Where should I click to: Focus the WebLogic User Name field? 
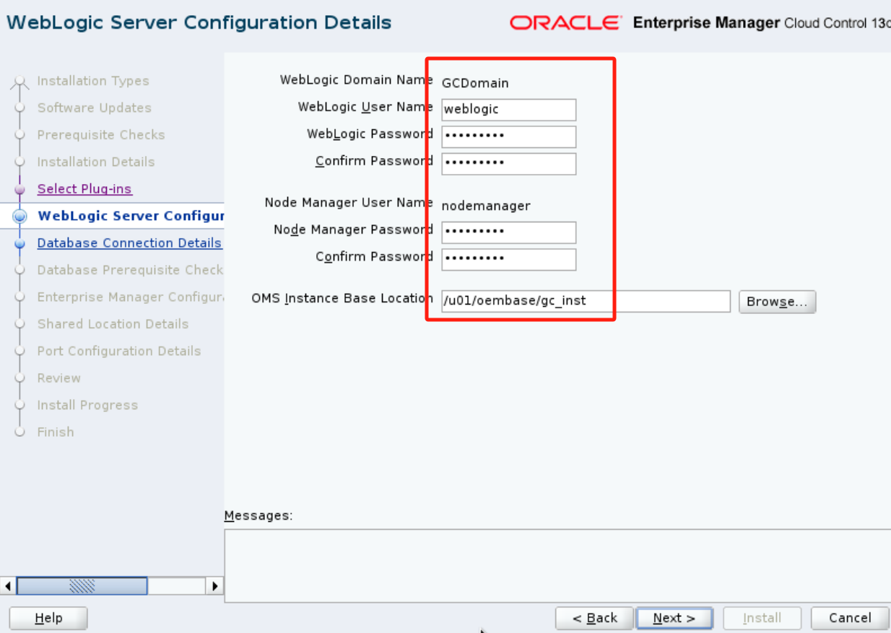click(x=509, y=110)
